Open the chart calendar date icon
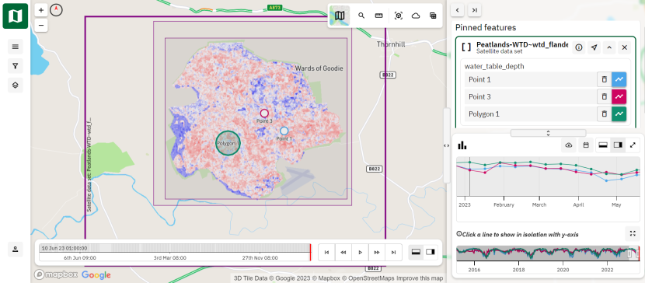 pos(586,145)
